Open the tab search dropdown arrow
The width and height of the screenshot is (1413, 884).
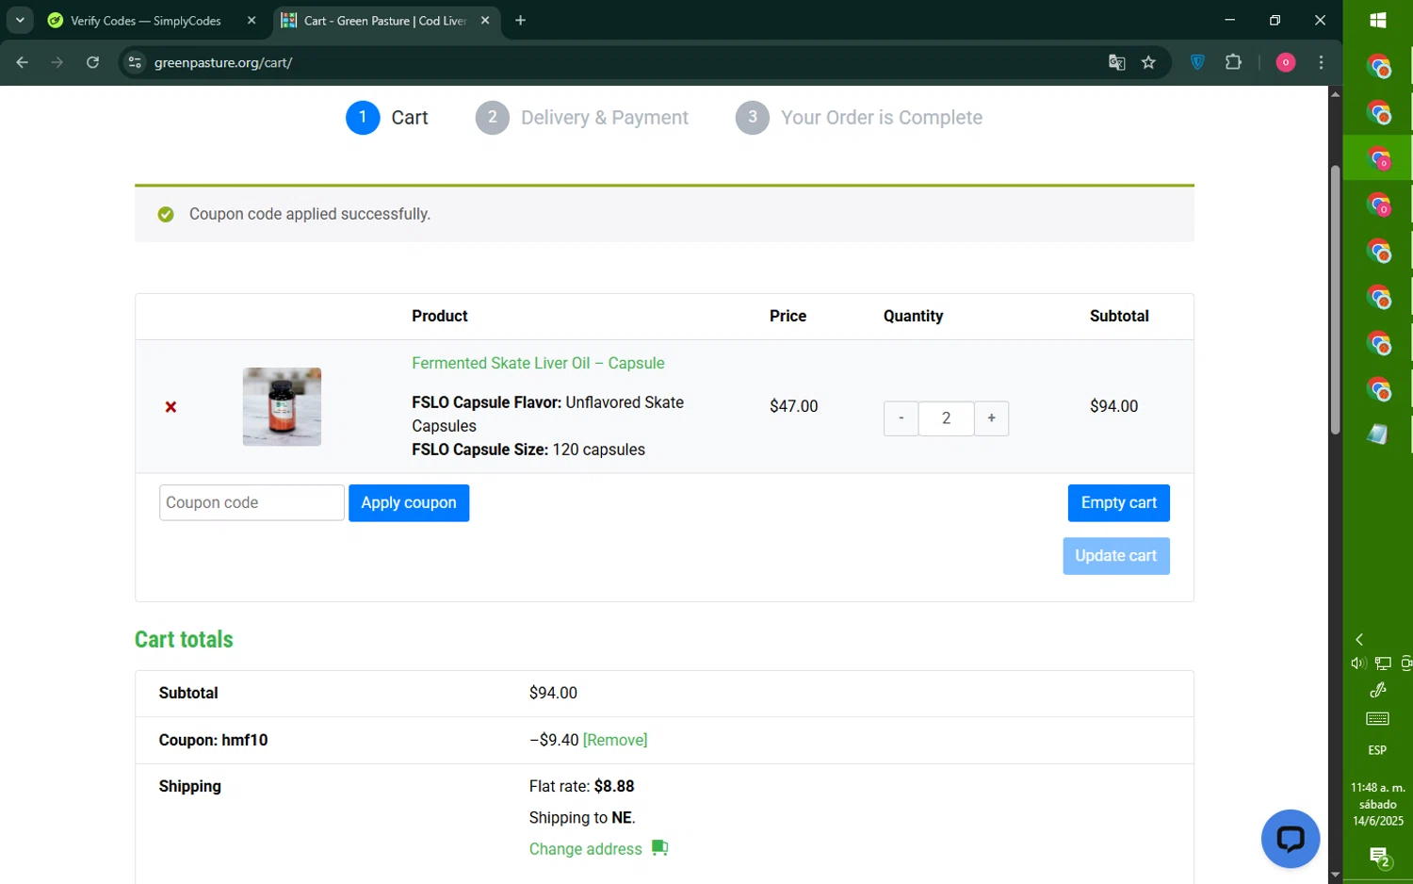(20, 21)
